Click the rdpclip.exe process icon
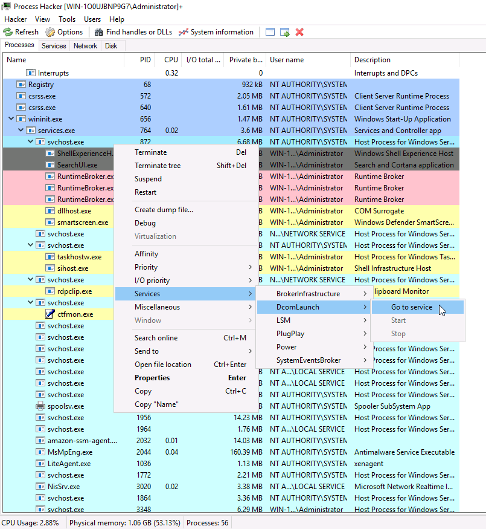 (50, 291)
